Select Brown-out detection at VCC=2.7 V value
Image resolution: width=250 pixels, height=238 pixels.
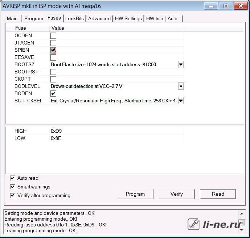tap(87, 86)
